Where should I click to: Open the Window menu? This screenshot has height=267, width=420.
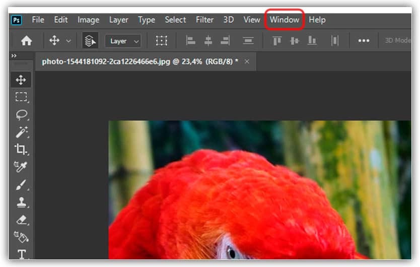pyautogui.click(x=285, y=20)
